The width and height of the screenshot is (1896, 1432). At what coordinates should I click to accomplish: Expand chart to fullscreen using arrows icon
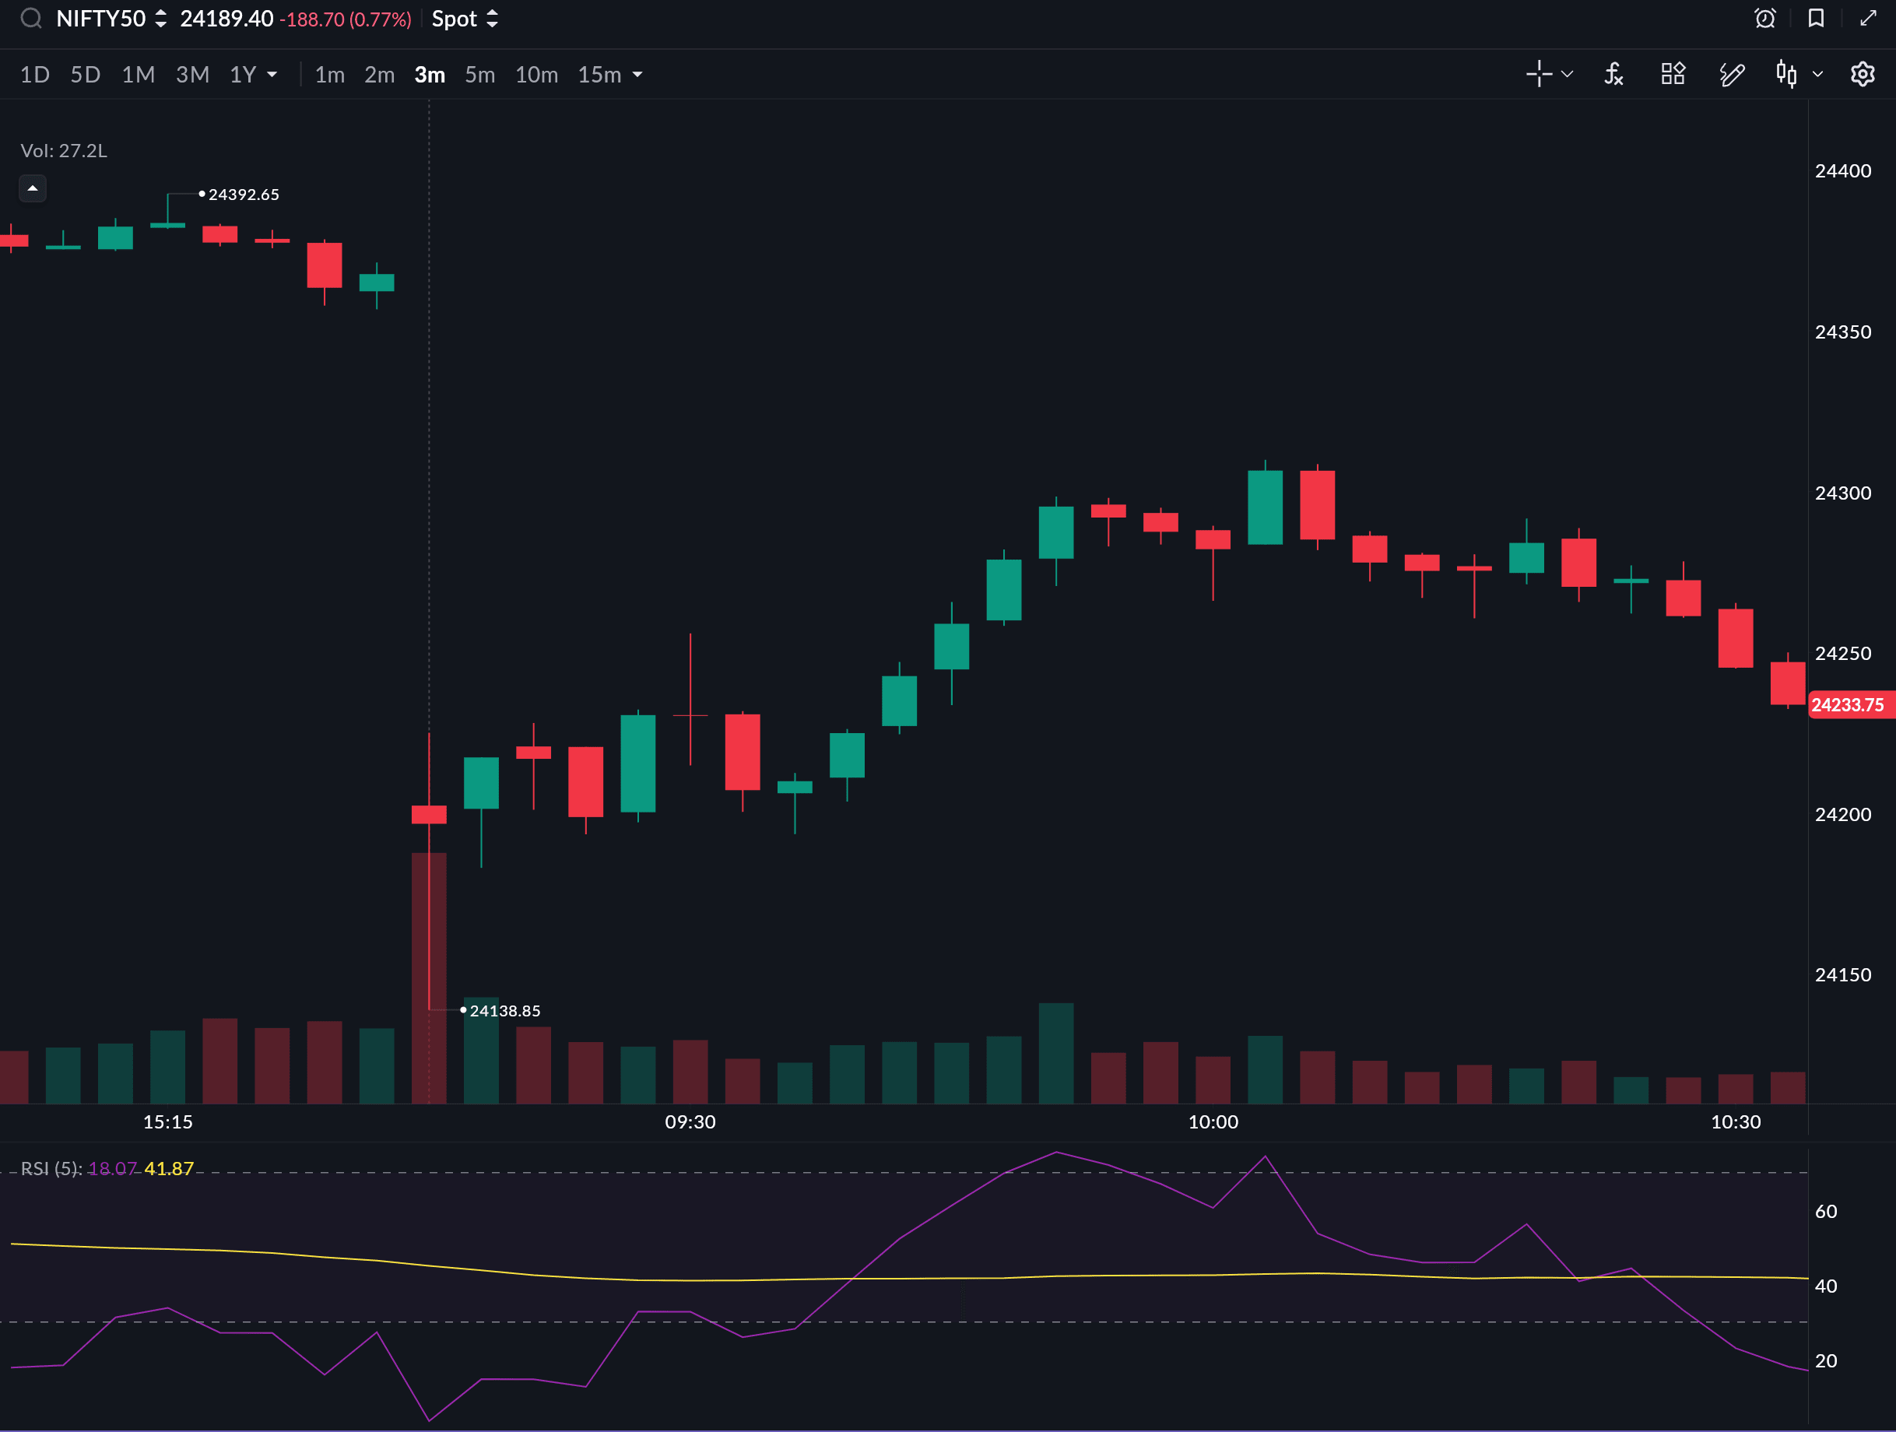tap(1868, 19)
